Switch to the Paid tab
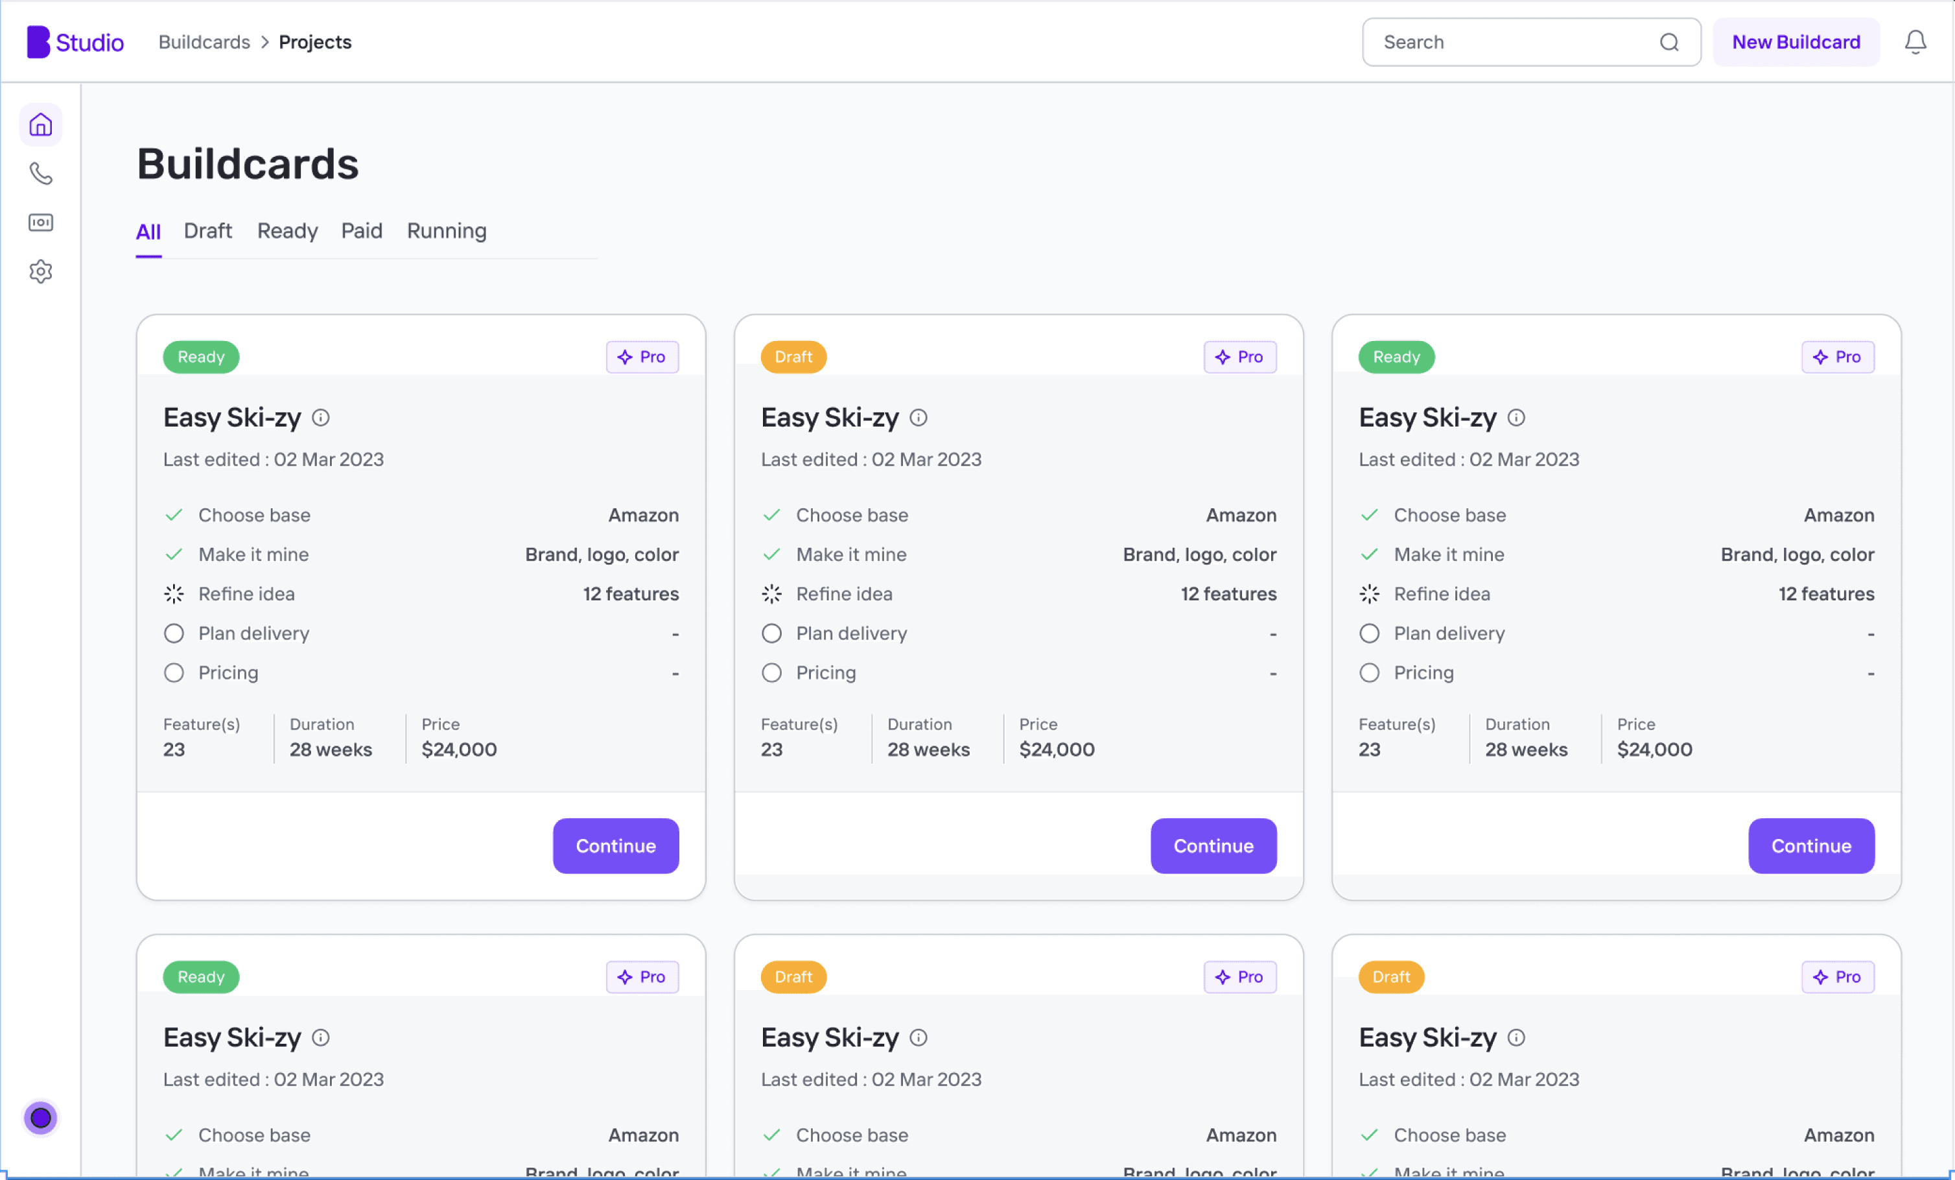The image size is (1955, 1180). tap(362, 231)
